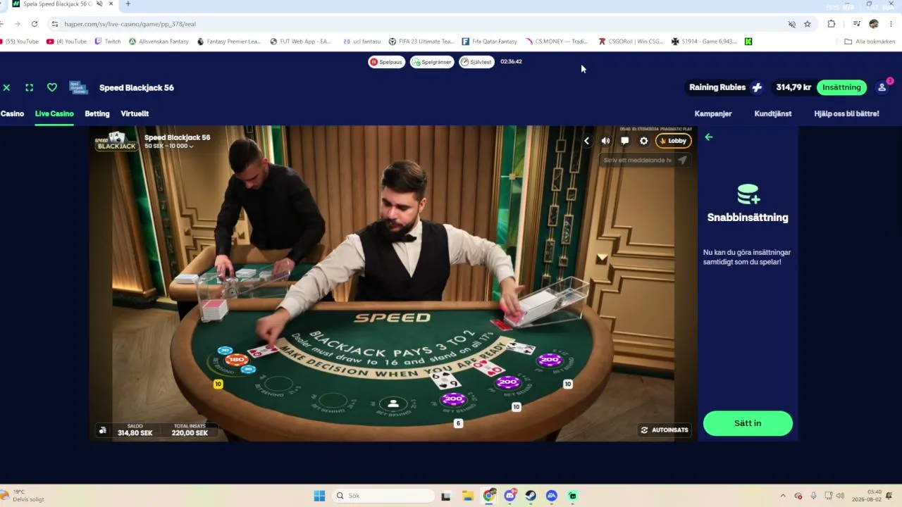
Task: Open the weather widget showing 19°C
Action: click(23, 496)
